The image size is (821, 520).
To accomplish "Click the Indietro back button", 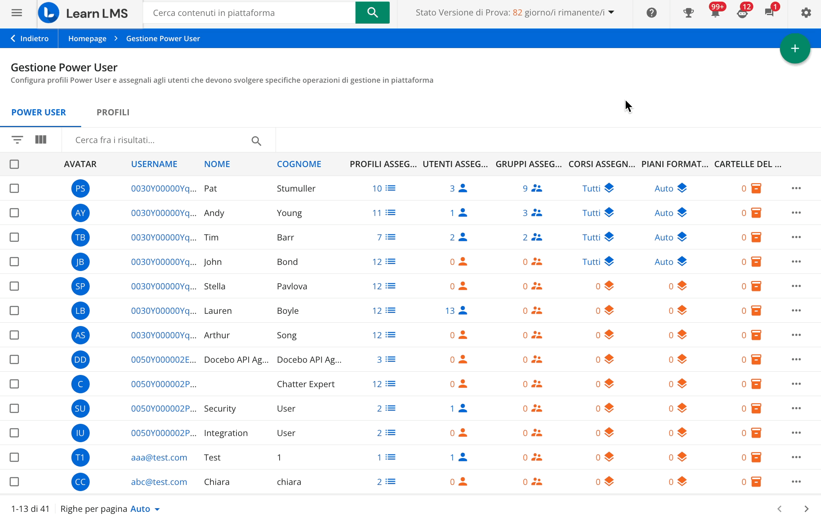I will pyautogui.click(x=29, y=38).
